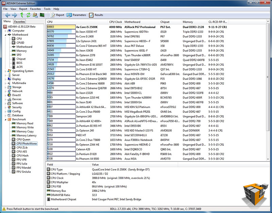Expand the Storage tree node
This screenshot has height=213, width=272.
5,87
